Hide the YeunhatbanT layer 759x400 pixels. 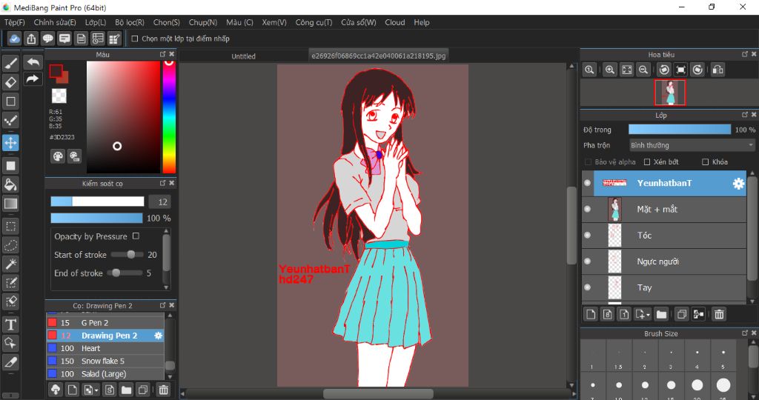[588, 183]
